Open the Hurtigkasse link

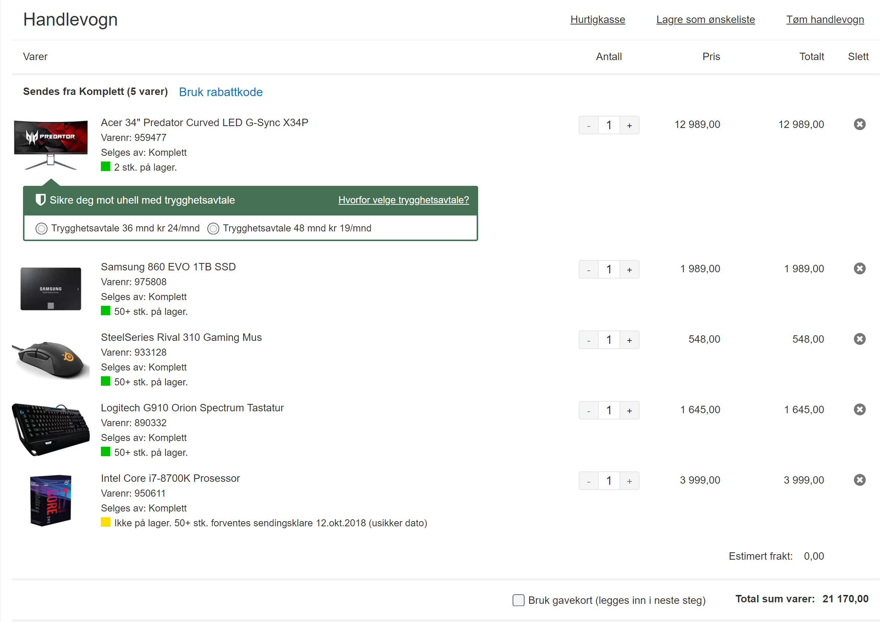(598, 19)
